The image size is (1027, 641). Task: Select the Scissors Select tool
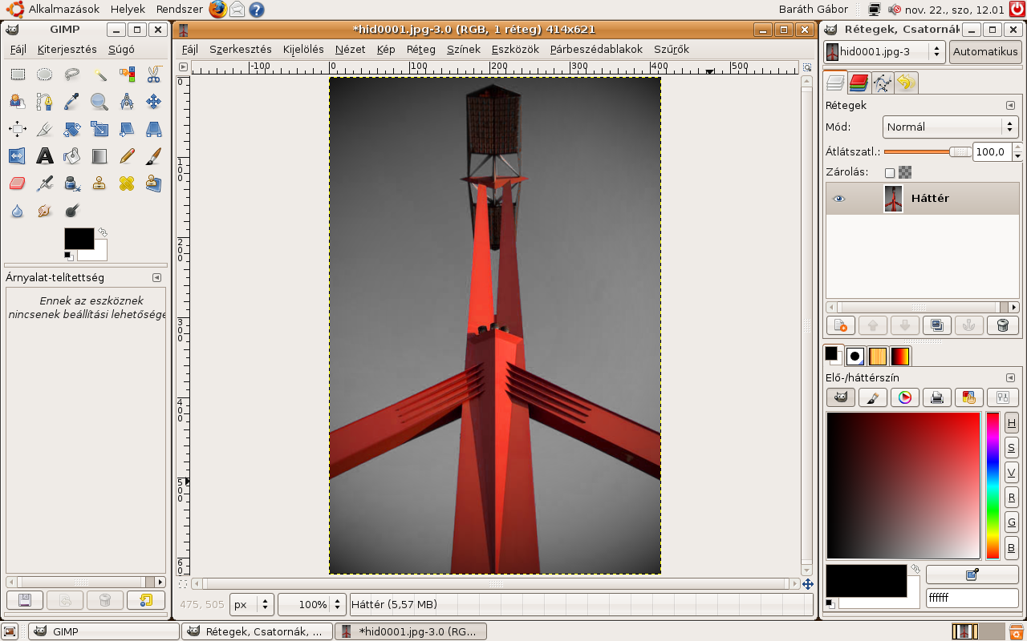click(x=154, y=75)
